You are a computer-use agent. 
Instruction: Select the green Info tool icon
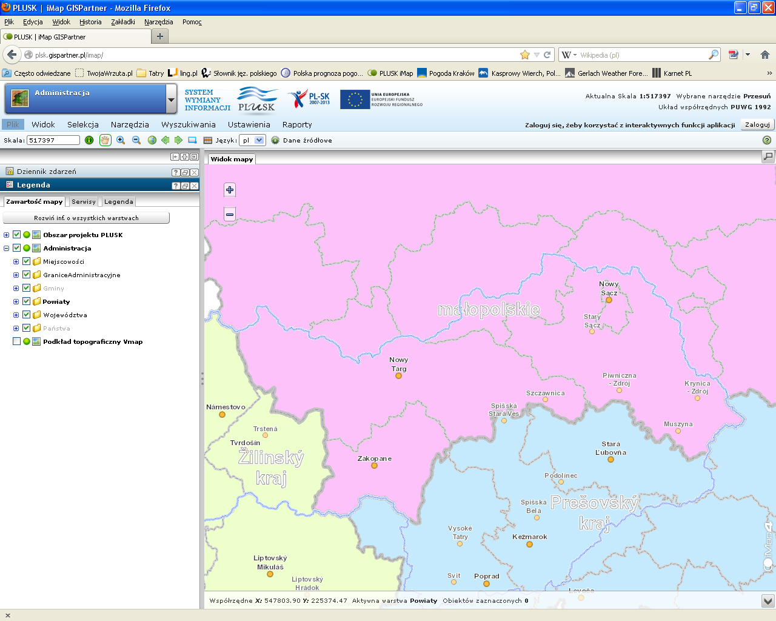pyautogui.click(x=89, y=140)
